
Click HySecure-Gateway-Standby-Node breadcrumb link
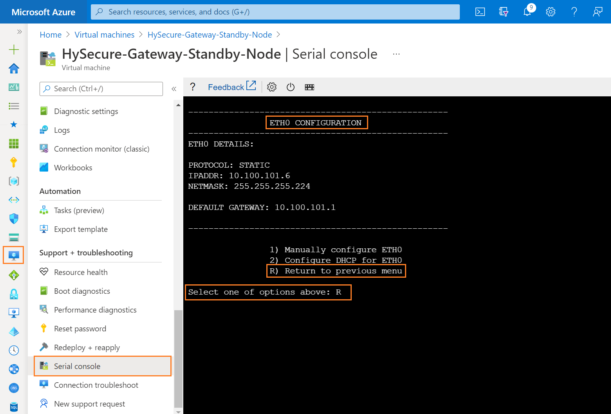point(210,35)
